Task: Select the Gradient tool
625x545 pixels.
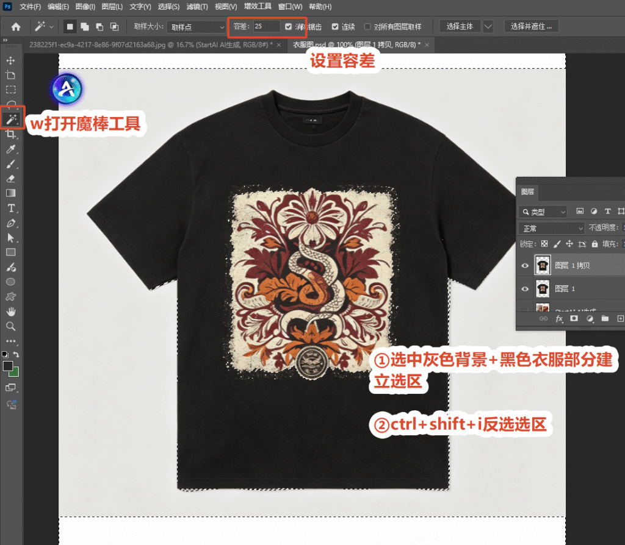Action: (11, 193)
